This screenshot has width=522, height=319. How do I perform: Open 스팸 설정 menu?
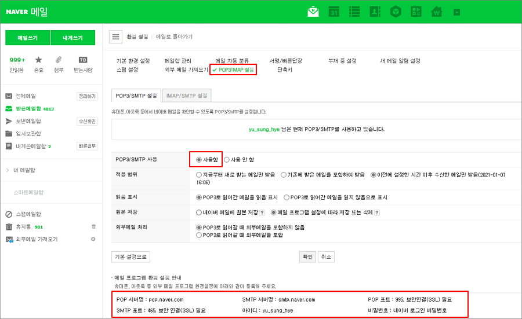click(127, 70)
